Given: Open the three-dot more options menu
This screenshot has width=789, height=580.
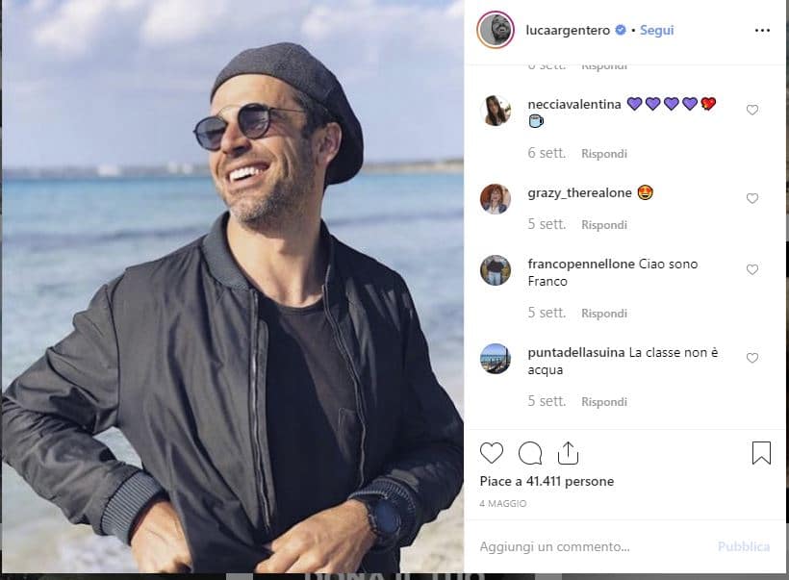Looking at the screenshot, I should [762, 31].
